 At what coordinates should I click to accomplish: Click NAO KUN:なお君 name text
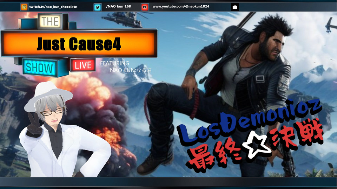(x=131, y=70)
